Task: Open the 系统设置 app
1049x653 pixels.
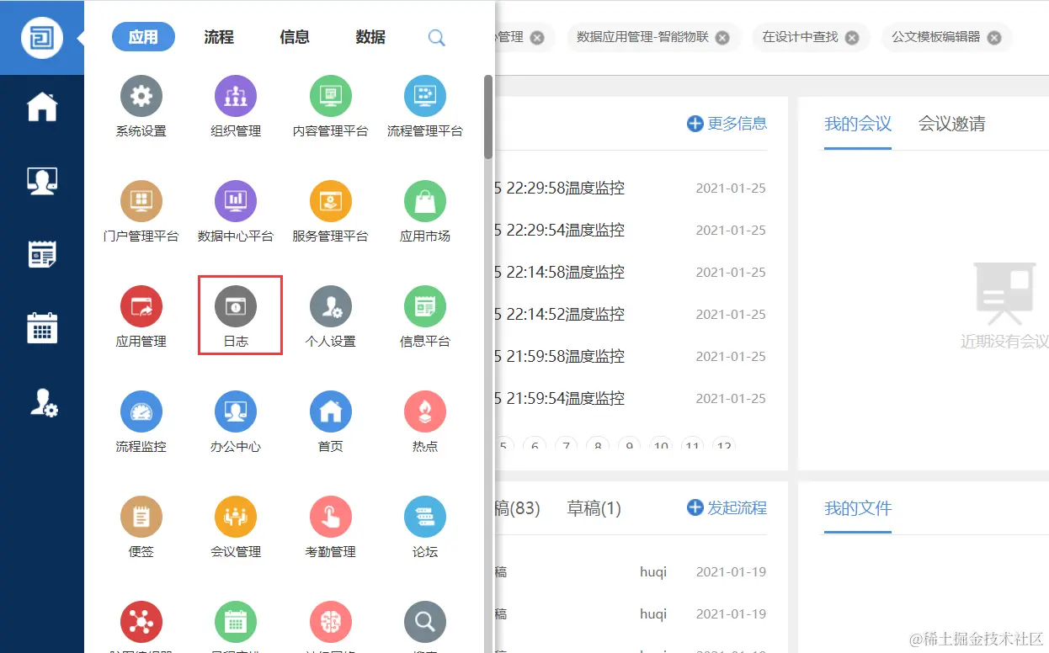Action: (x=141, y=106)
